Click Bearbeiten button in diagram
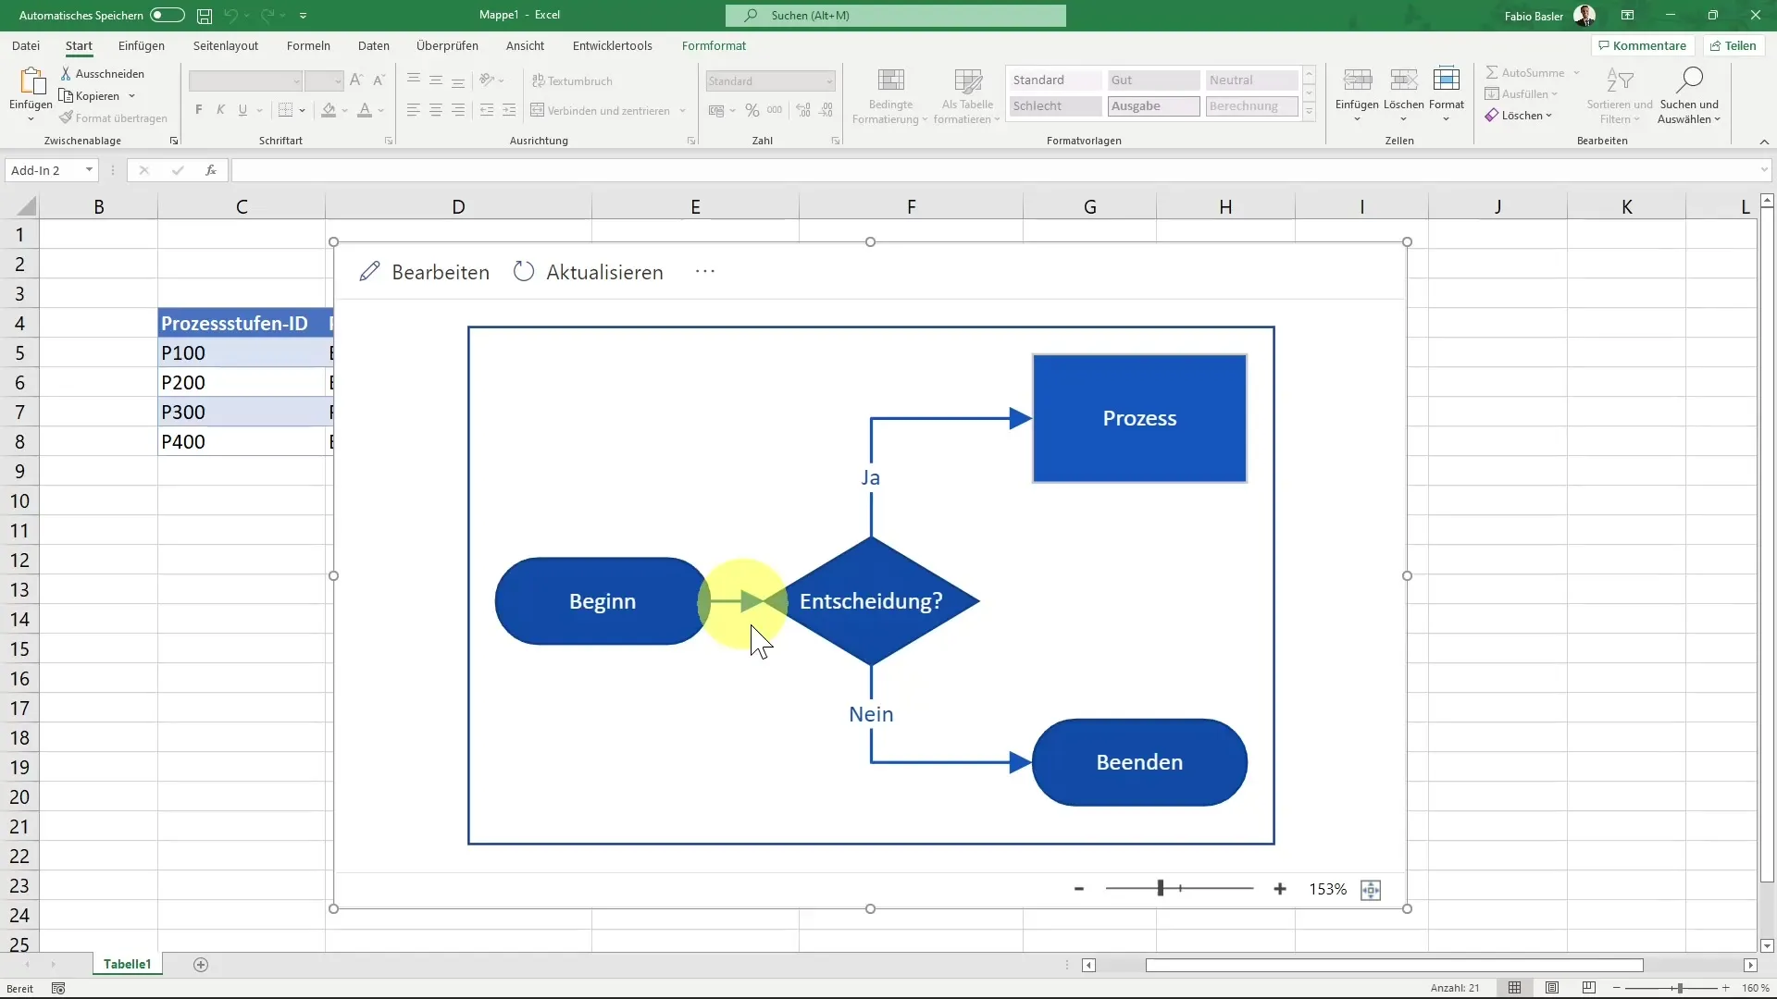The image size is (1777, 999). click(426, 271)
